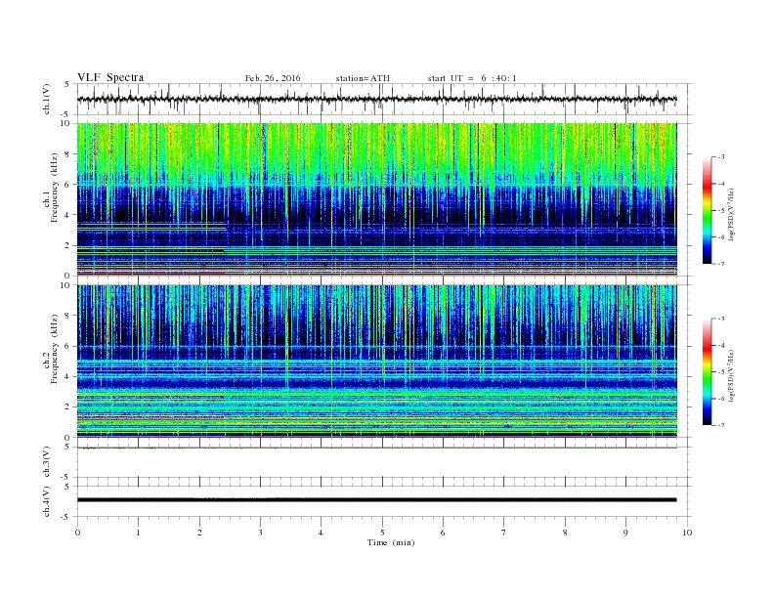Image resolution: width=774 pixels, height=598 pixels.
Task: Click the "start UT = 6 :40: 1" label
Action: pos(472,78)
